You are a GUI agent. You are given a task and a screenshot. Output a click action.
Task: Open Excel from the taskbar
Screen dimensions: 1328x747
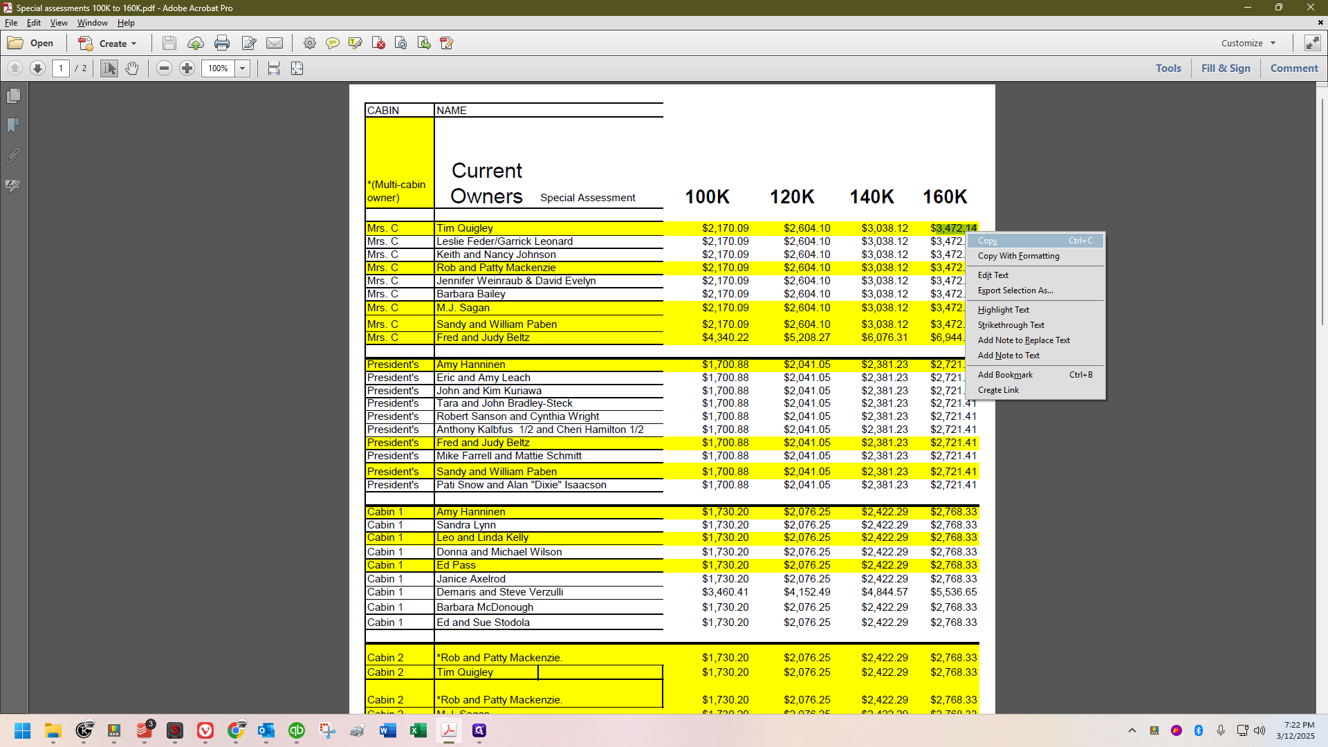(x=418, y=730)
